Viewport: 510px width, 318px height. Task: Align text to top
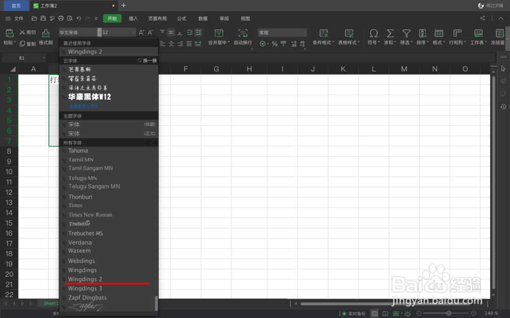pos(162,32)
